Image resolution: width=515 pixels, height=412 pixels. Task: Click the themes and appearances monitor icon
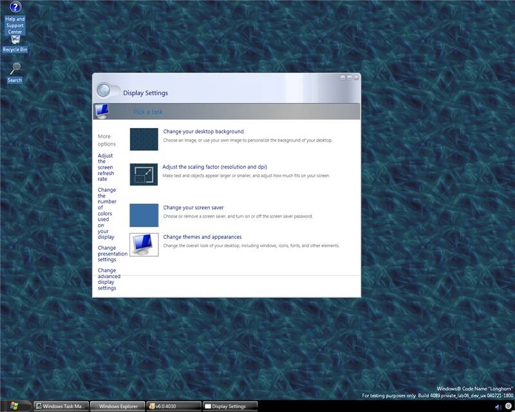coord(145,246)
